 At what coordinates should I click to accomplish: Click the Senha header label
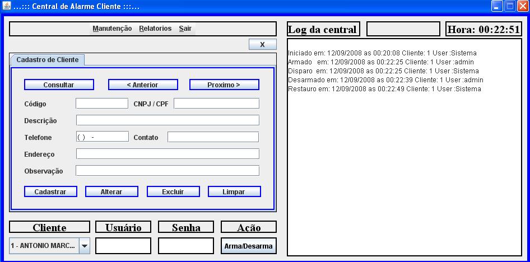pyautogui.click(x=186, y=227)
